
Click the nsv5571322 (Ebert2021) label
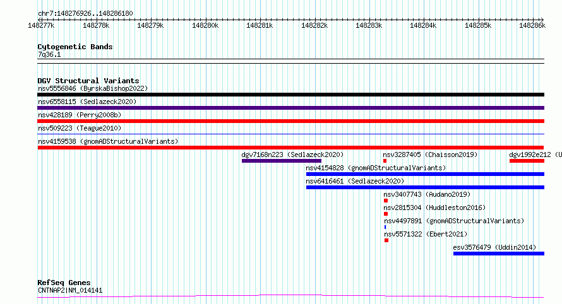pos(426,234)
